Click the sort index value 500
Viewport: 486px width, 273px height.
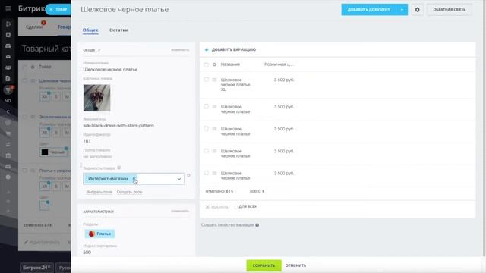(87, 253)
